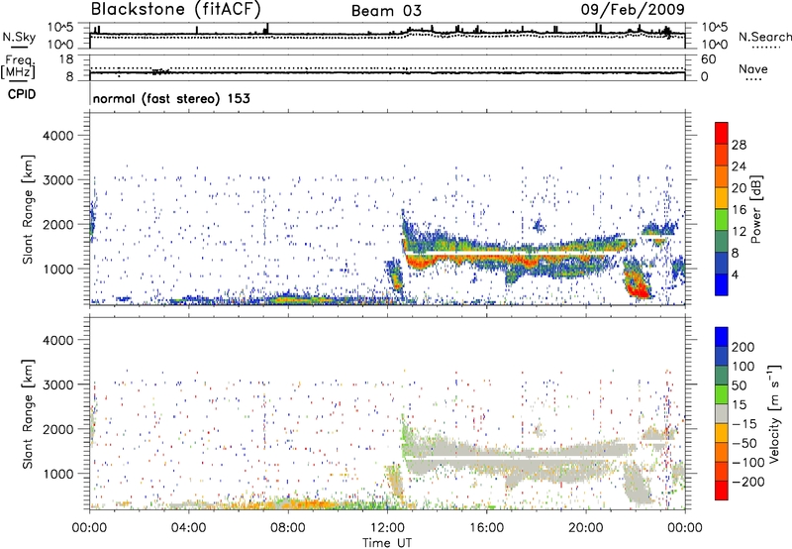Click the date '09/Feb/2009'
792x549 pixels.
click(x=633, y=10)
